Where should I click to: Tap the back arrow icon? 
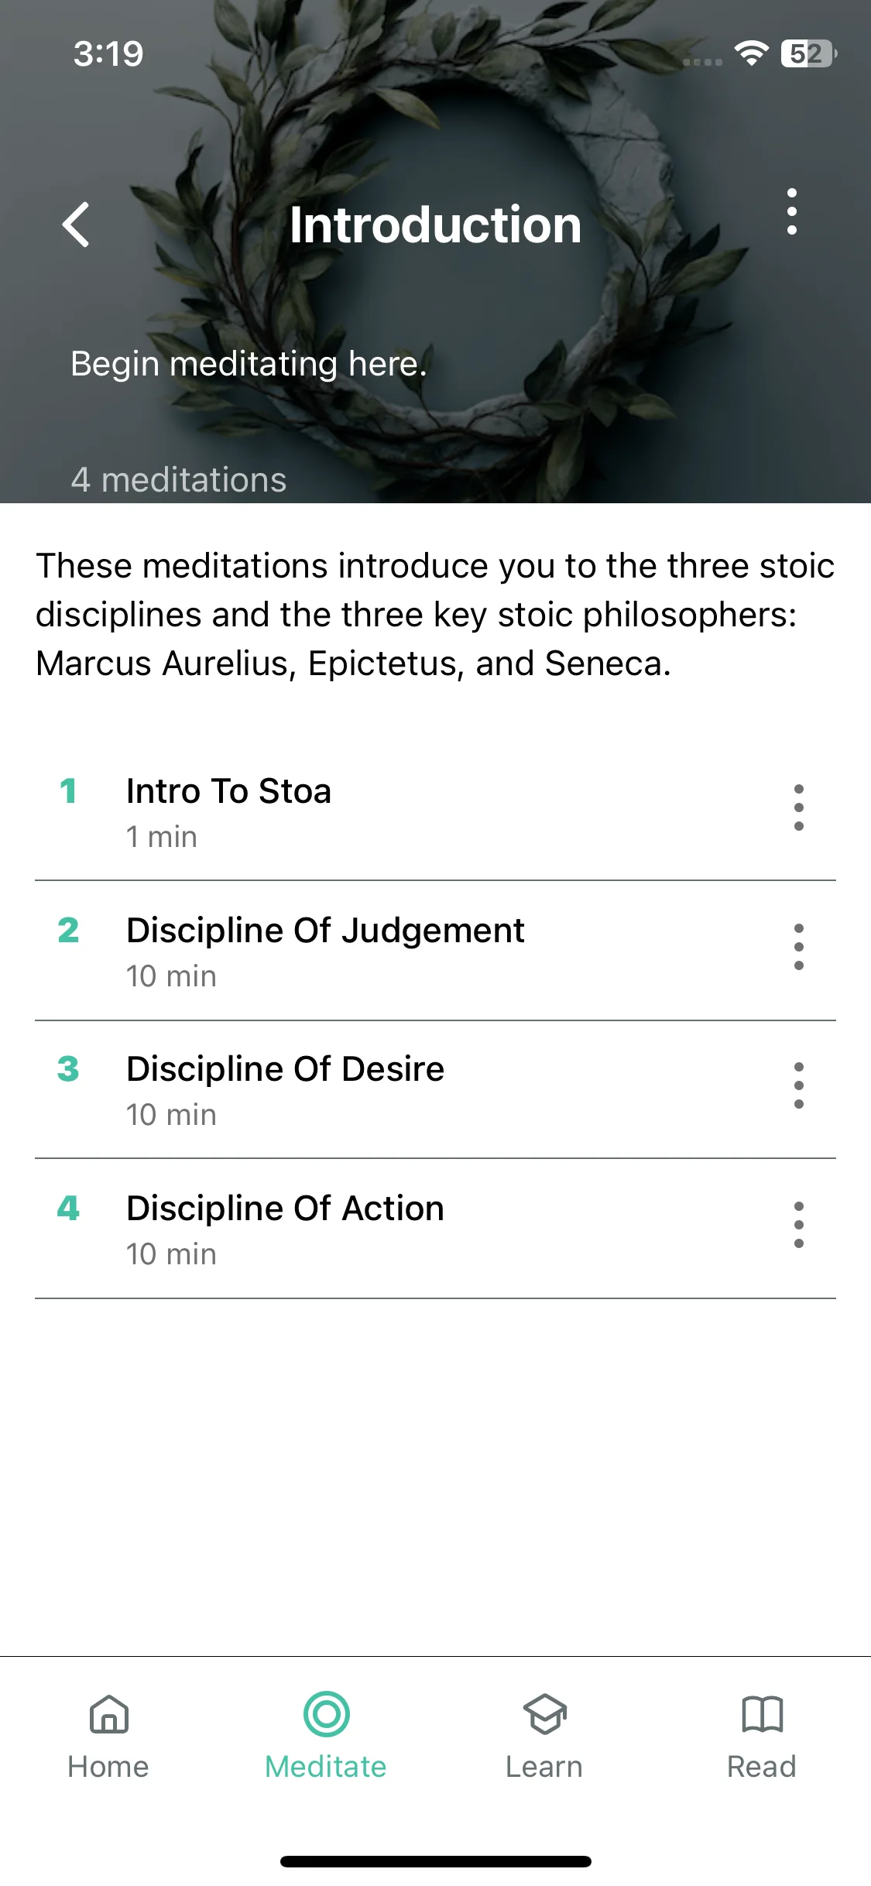pos(76,225)
